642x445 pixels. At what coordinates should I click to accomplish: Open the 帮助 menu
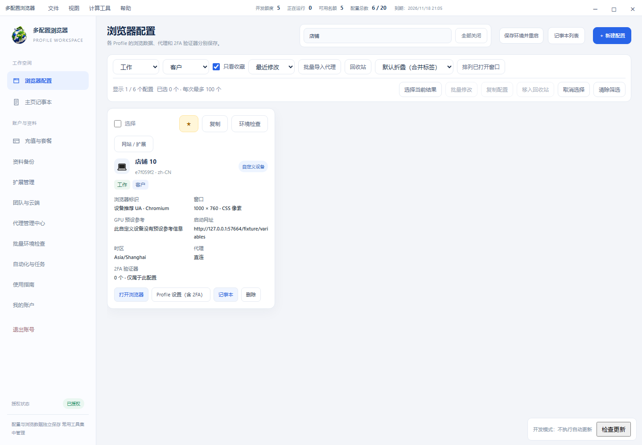point(126,8)
